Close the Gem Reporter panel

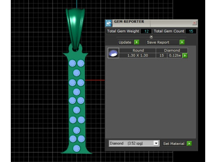(194, 23)
